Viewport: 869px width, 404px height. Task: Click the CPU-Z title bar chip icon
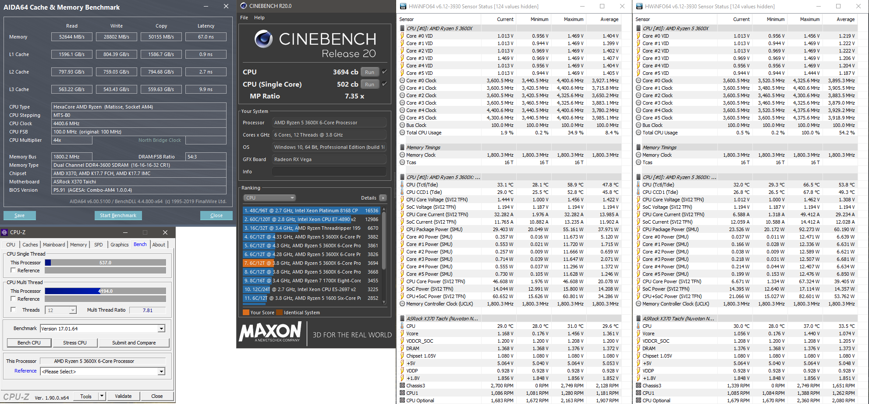click(x=5, y=232)
